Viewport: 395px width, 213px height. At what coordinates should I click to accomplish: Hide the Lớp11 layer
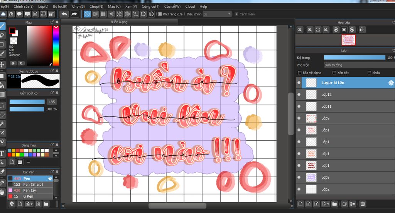(299, 106)
